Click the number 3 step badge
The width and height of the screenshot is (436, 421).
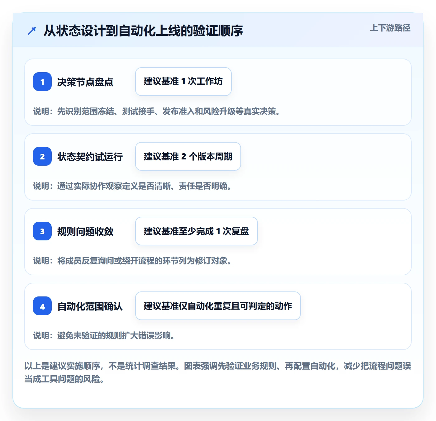tap(42, 231)
